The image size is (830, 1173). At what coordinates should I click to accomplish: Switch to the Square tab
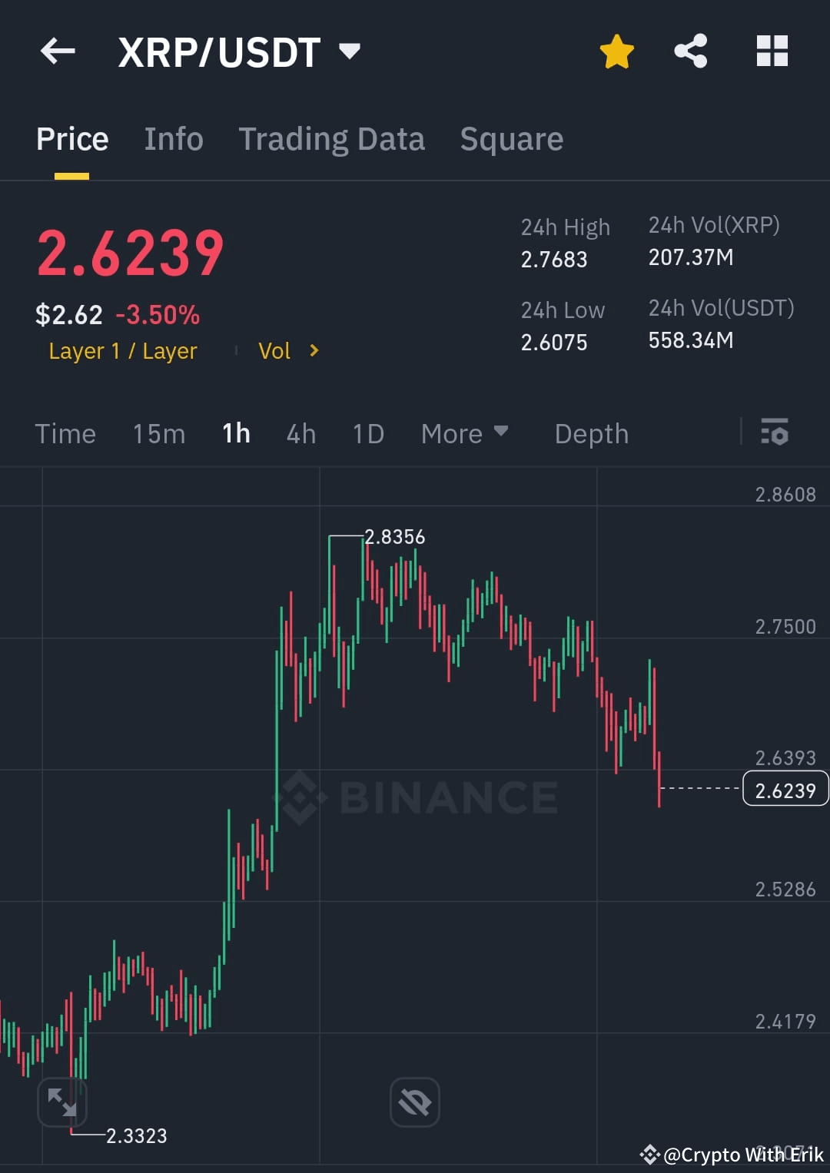(x=511, y=138)
